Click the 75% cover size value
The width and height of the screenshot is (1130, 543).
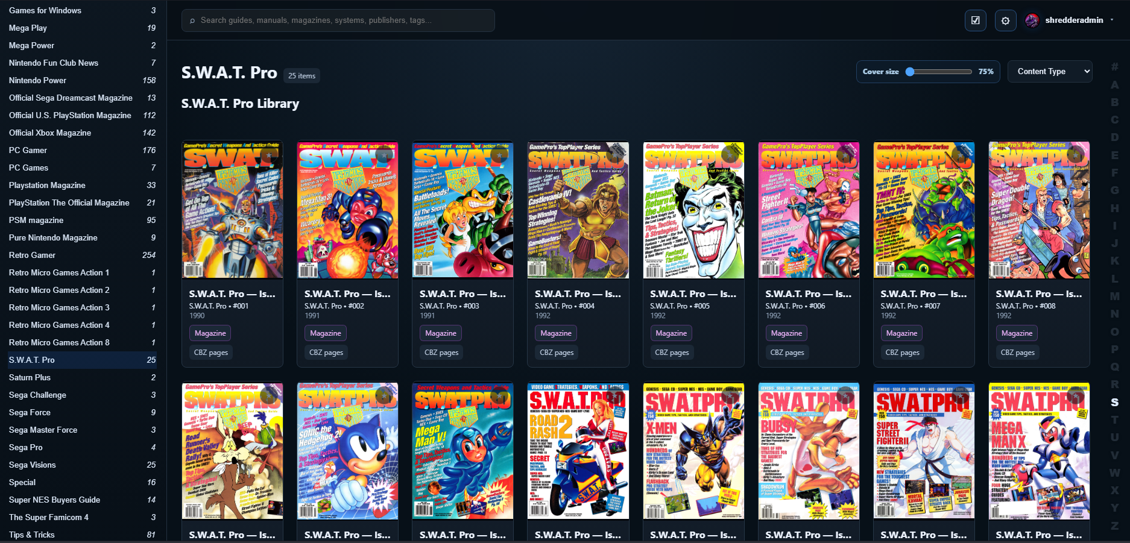[985, 72]
